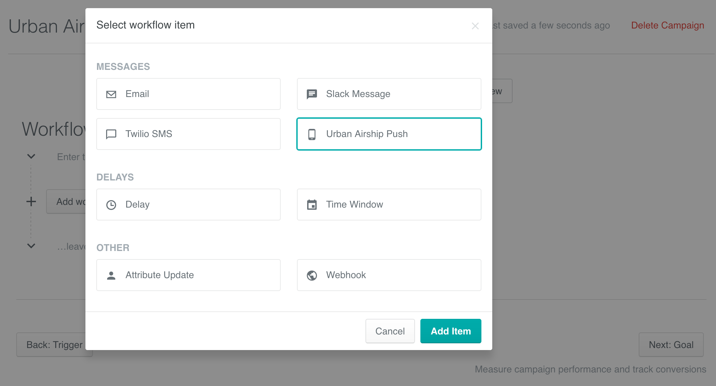The width and height of the screenshot is (716, 386).
Task: Click the Time Window calendar icon
Action: point(312,205)
